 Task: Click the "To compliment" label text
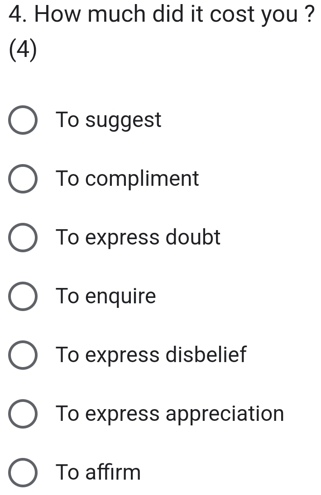click(127, 179)
